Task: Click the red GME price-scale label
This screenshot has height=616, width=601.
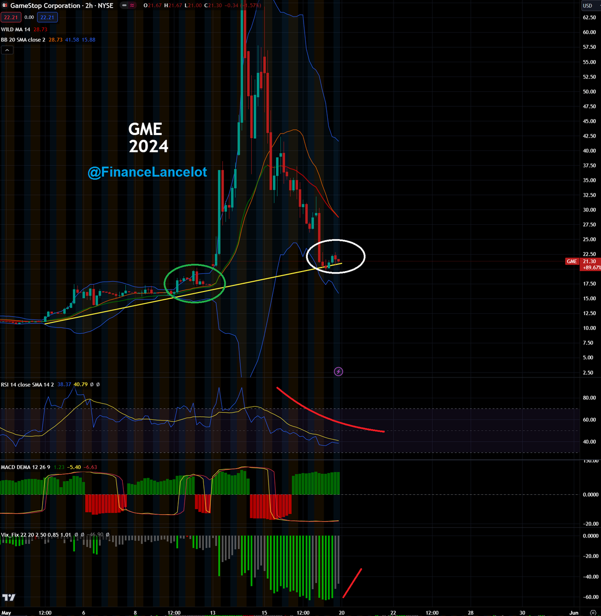Action: [572, 261]
